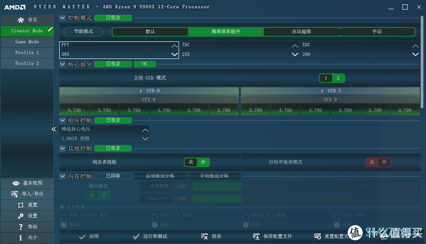
Task: Set active CCD mode to 1
Action: coord(326,78)
